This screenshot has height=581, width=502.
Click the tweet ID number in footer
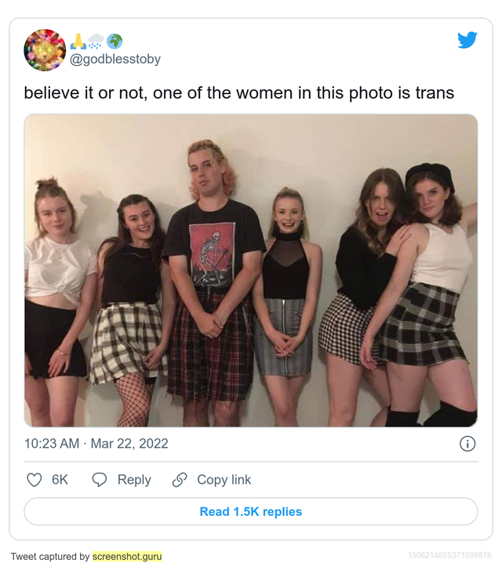449,556
